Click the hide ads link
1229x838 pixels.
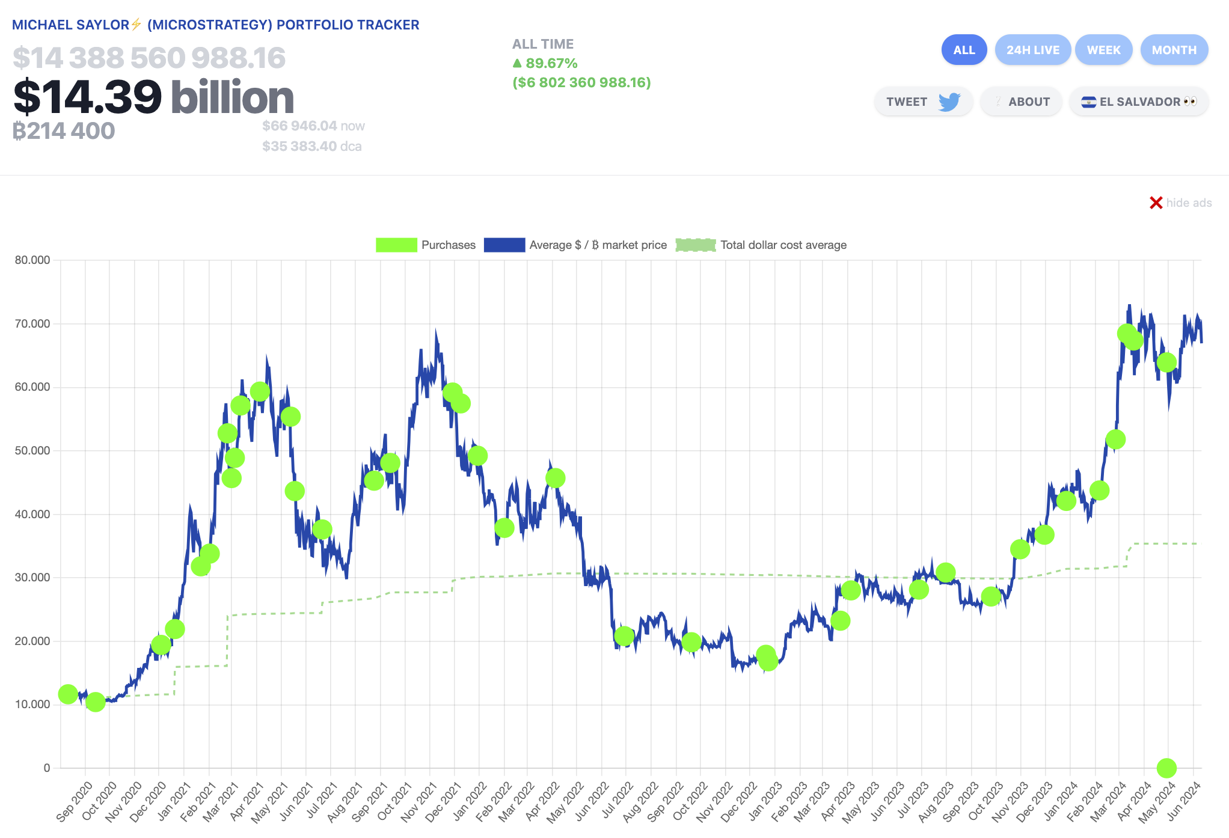tap(1189, 203)
